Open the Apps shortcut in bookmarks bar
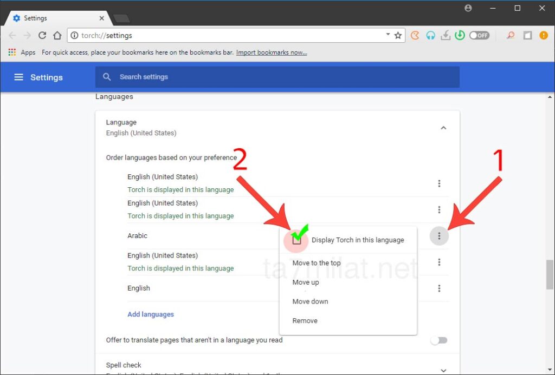 coord(22,52)
